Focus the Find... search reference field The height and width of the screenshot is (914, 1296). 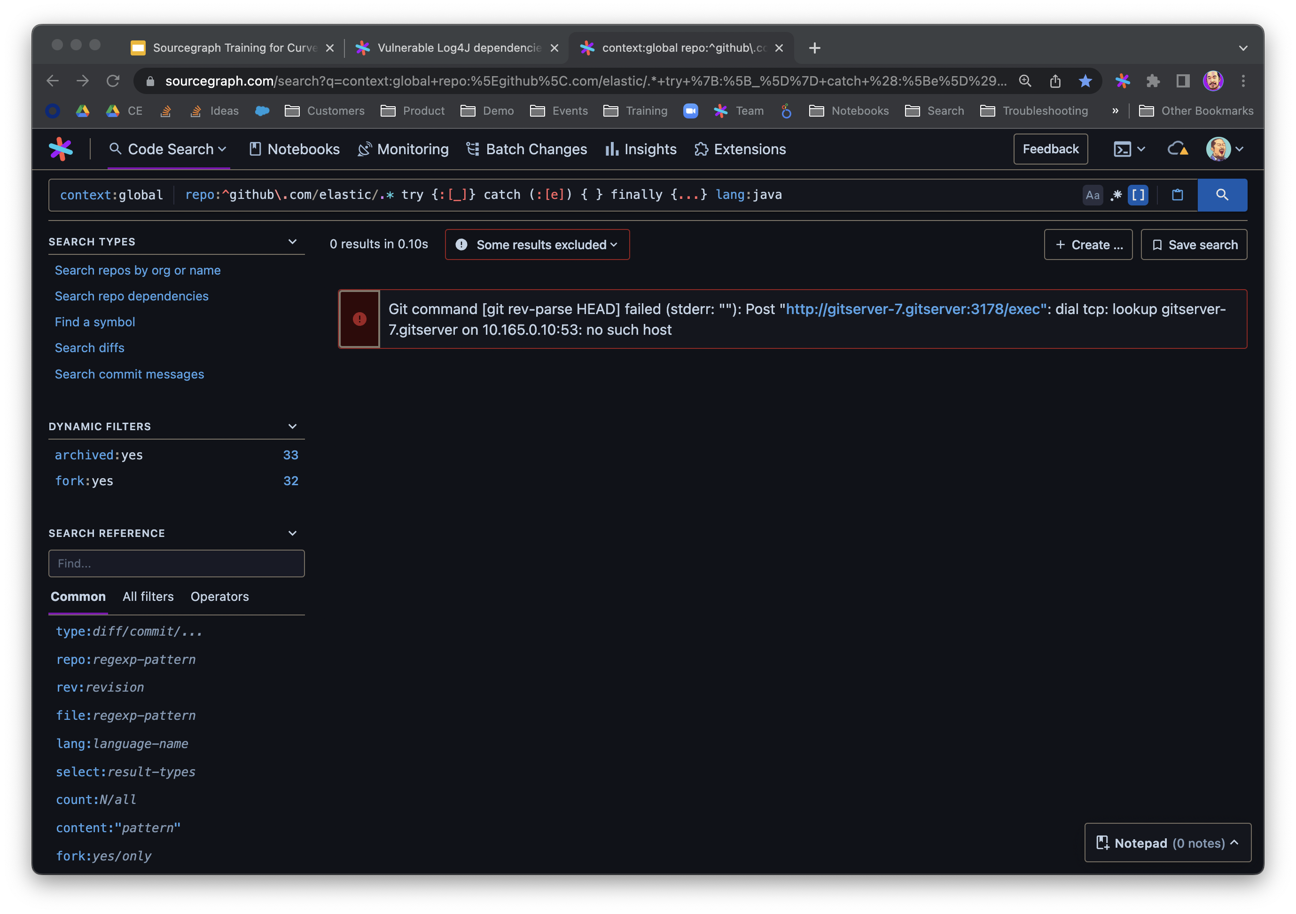pyautogui.click(x=177, y=563)
